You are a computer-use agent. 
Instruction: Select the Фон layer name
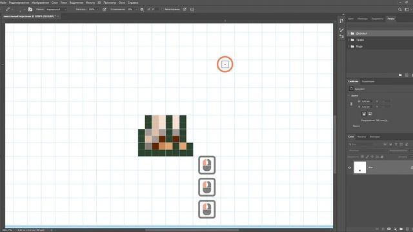370,168
